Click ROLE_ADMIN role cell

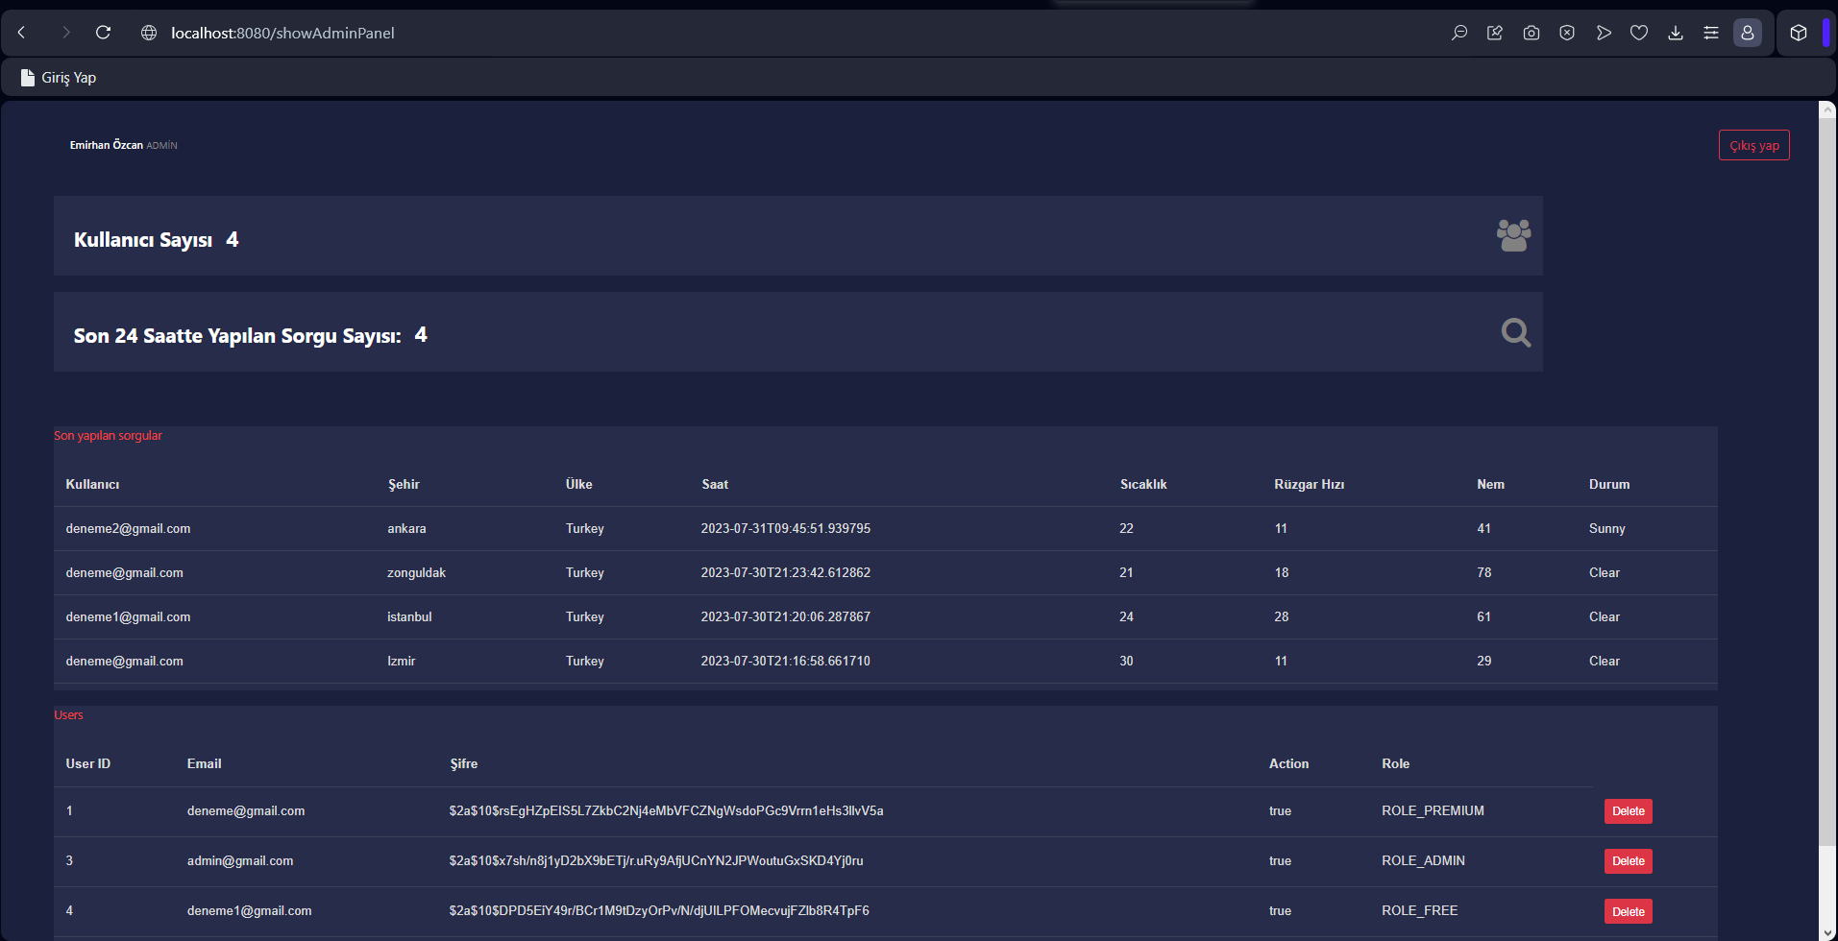[1423, 861]
